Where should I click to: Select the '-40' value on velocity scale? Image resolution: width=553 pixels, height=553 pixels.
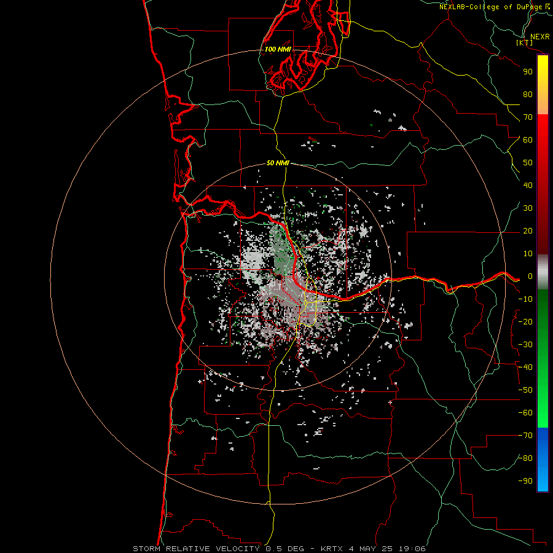[525, 367]
